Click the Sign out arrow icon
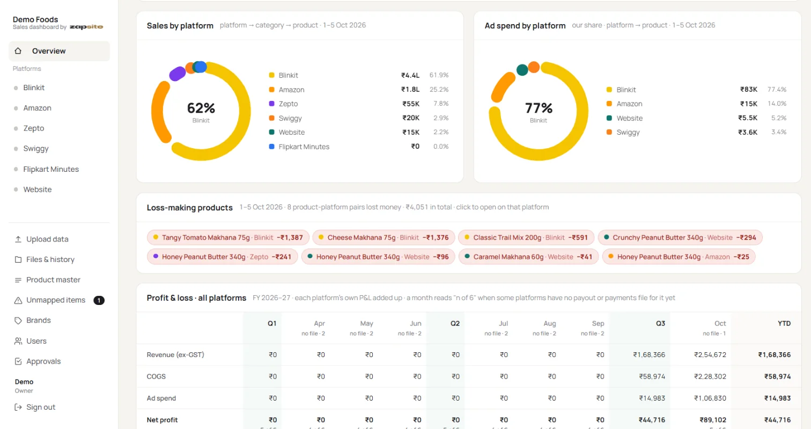This screenshot has height=429, width=811. pos(18,408)
